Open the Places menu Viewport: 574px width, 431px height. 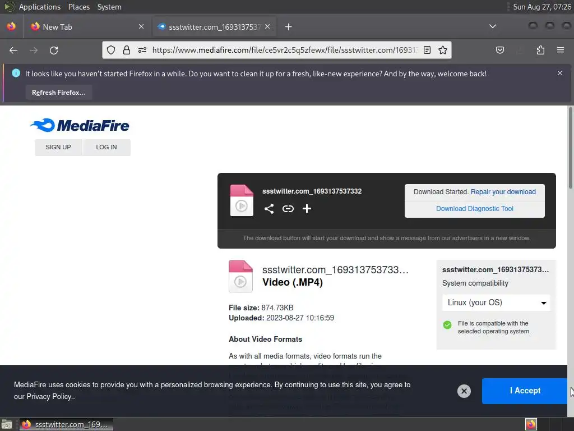click(79, 7)
